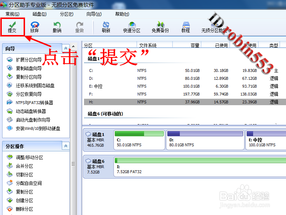Click the sidebar splitter grip handle
286x215 pixels.
[73, 164]
